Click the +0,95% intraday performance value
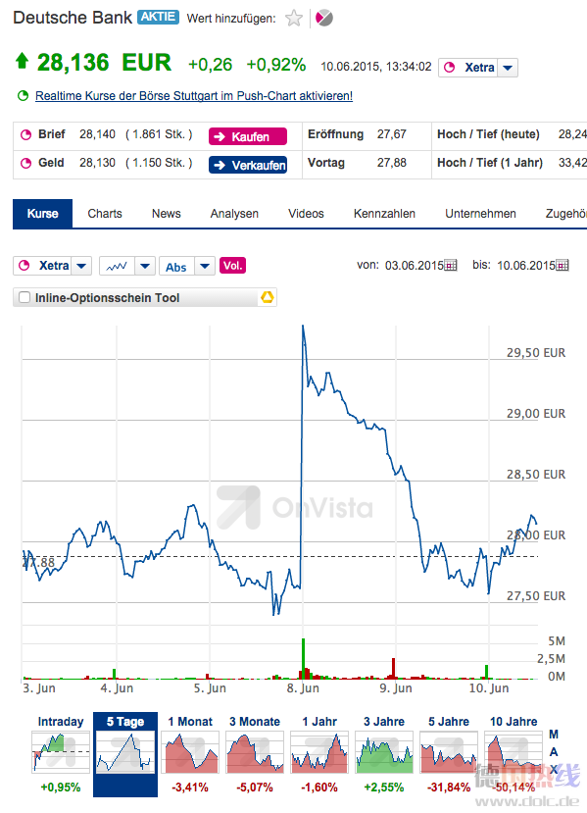The height and width of the screenshot is (813, 587). (61, 788)
